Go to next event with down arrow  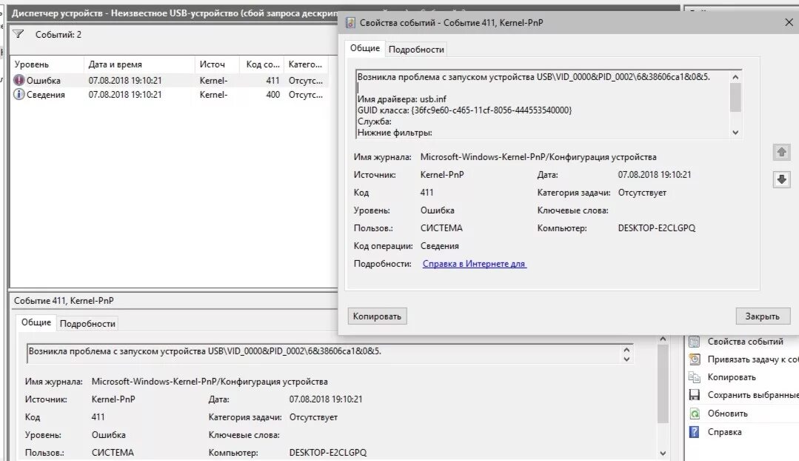(781, 179)
